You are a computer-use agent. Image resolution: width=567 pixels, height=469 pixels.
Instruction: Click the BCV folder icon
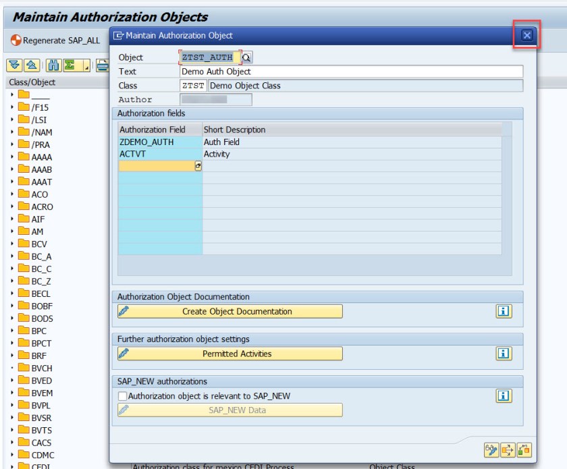click(24, 243)
